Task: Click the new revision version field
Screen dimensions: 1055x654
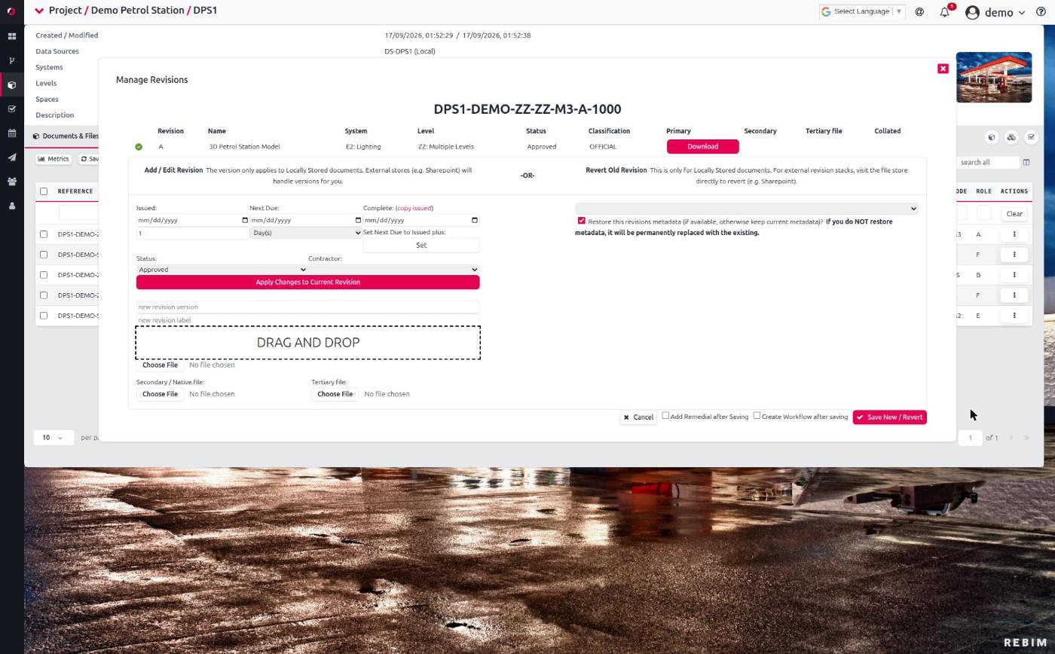Action: coord(307,307)
